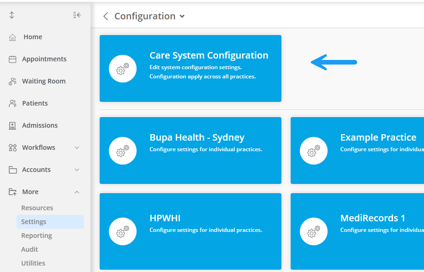Screen dimensions: 424x272
Task: Open Utilities submenu item
Action: (33, 263)
